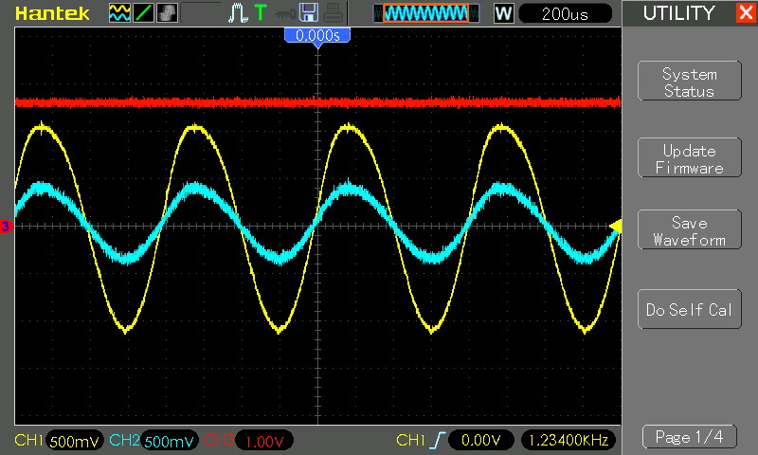Click the yellow CH1 trigger source label
758x455 pixels.
coord(410,440)
